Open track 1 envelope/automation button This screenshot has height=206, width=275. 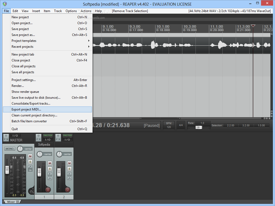50,178
